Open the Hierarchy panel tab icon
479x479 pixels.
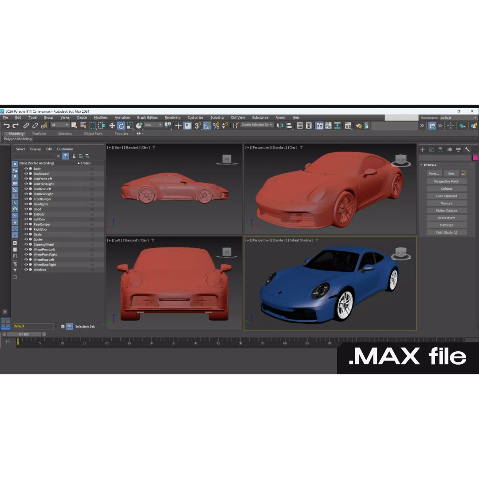pos(440,149)
